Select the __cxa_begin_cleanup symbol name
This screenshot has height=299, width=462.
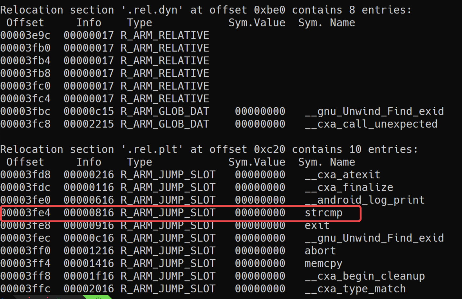click(365, 276)
